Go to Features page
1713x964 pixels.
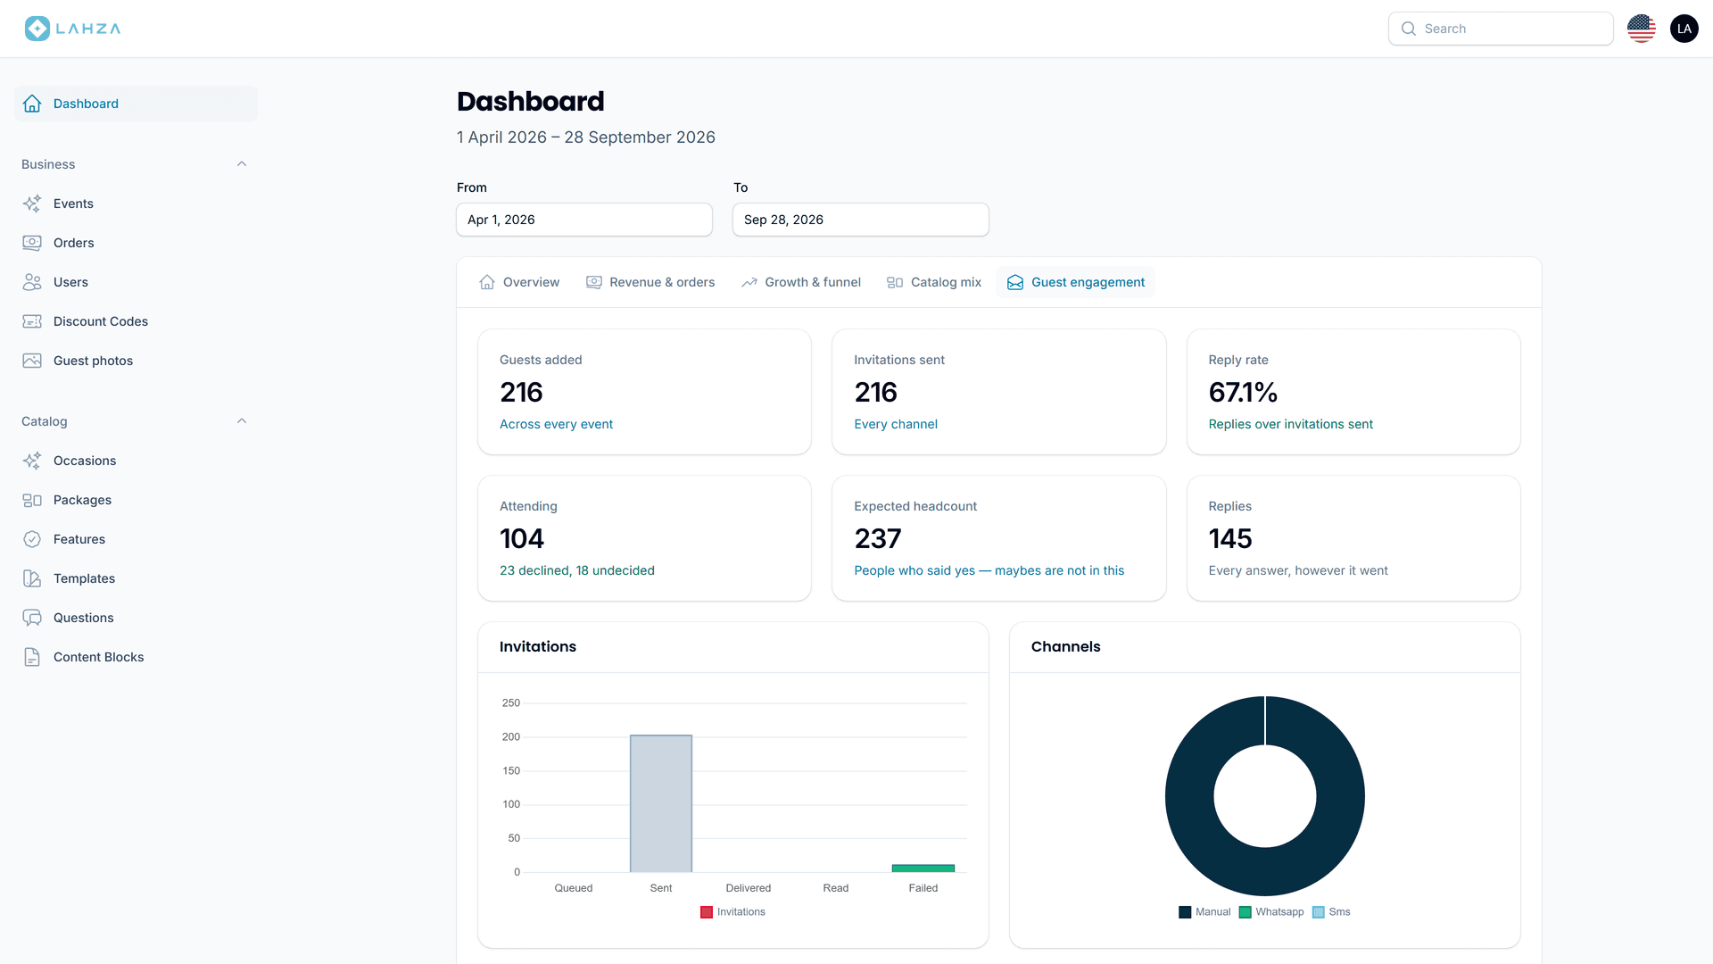137,539
